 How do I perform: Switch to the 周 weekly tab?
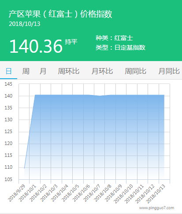26,71
